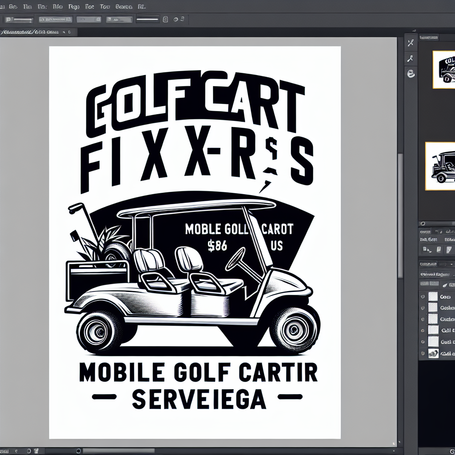The height and width of the screenshot is (455, 455).
Task: Click the "GOLF CART" headline on the canvas
Action: coord(195,103)
